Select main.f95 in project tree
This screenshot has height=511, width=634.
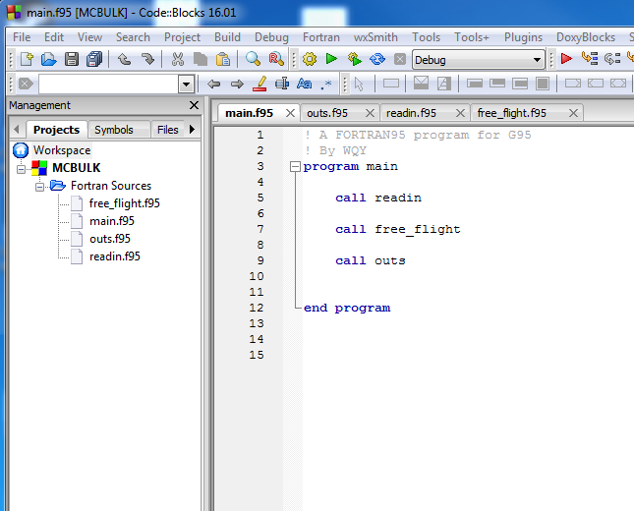click(112, 221)
